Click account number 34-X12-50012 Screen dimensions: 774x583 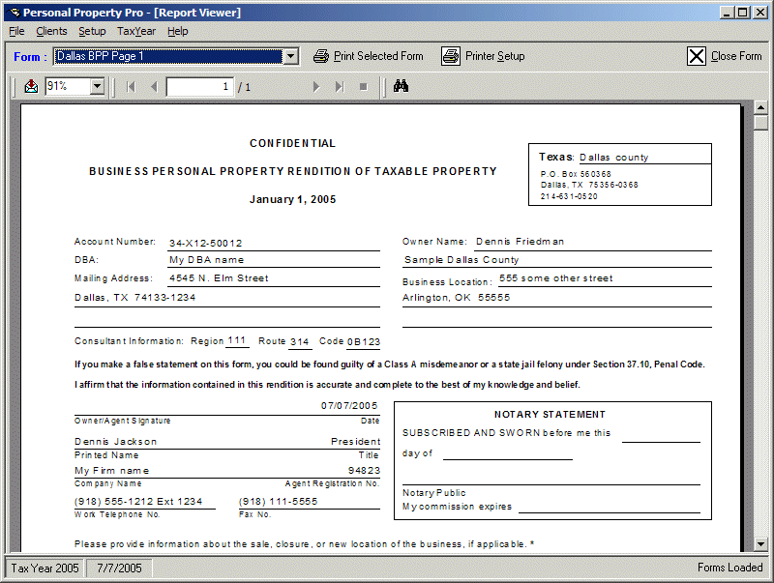point(206,244)
